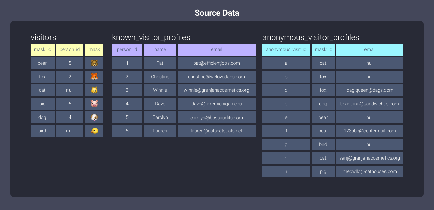
Task: Click the mask column header in visitors
Action: [94, 49]
